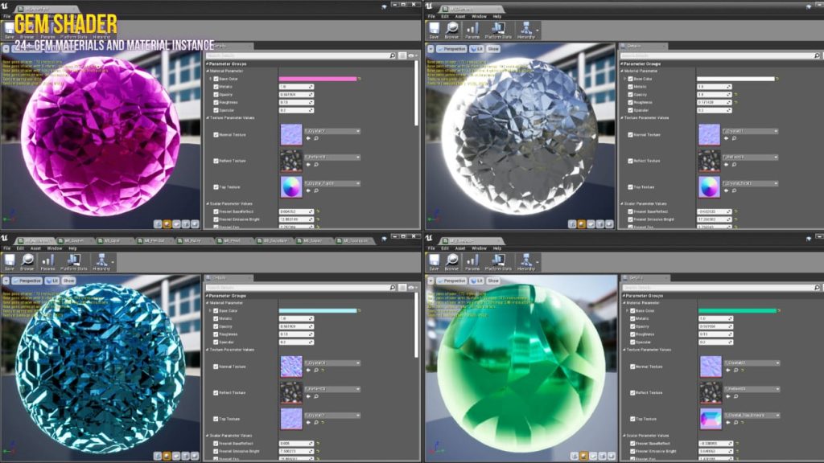Click Browse icon in blue gem window

coord(27,261)
